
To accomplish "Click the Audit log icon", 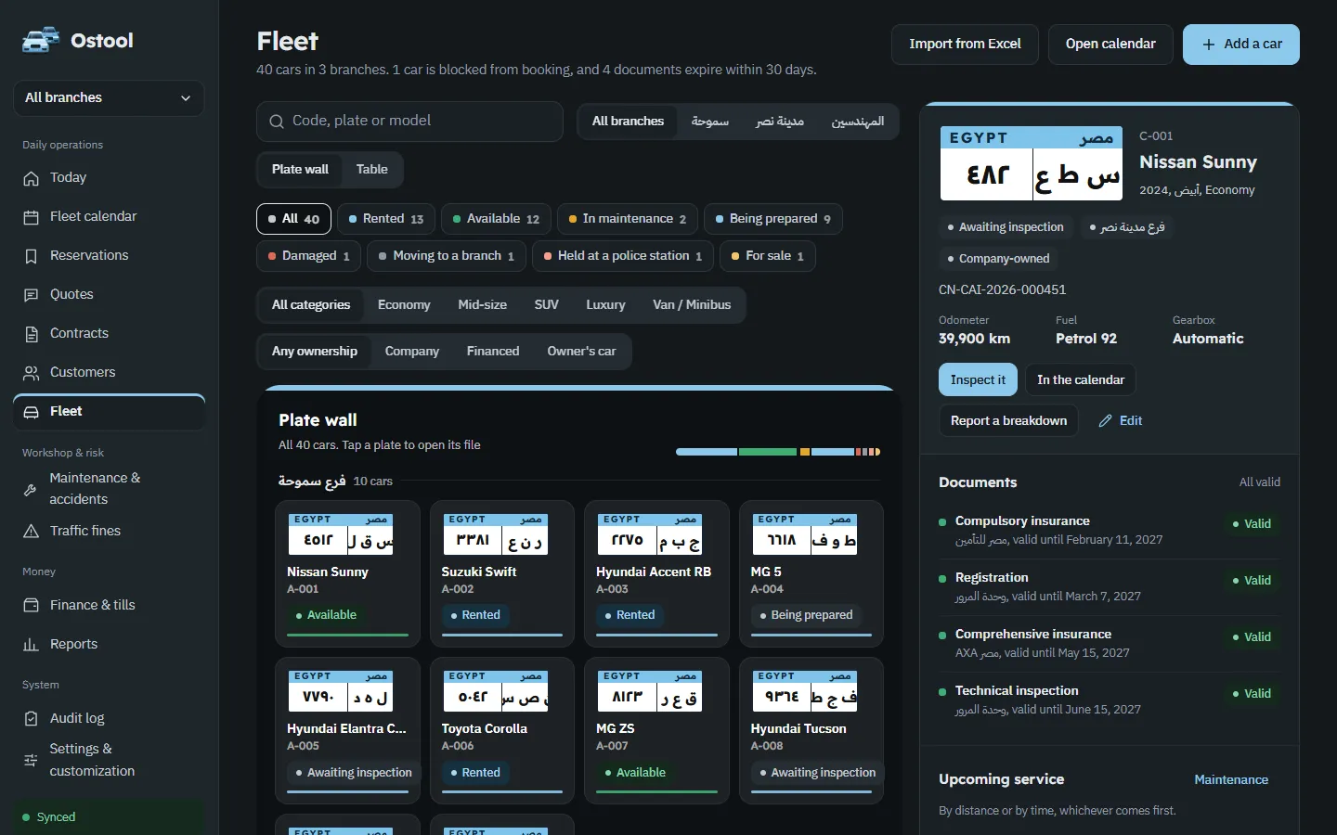I will click(32, 719).
